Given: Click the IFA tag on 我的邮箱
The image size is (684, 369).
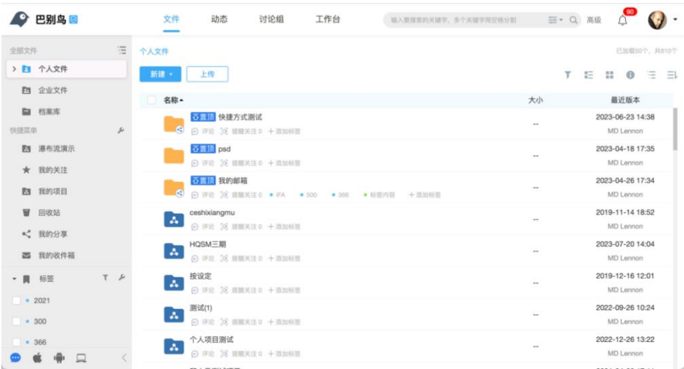Looking at the screenshot, I should [x=277, y=195].
